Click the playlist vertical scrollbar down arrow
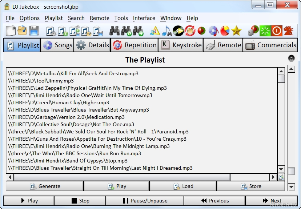This screenshot has width=301, height=209. [x=281, y=169]
